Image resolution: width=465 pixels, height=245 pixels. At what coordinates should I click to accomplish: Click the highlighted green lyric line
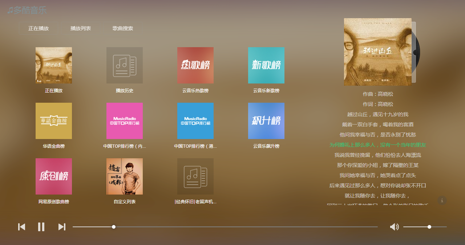[x=378, y=145]
